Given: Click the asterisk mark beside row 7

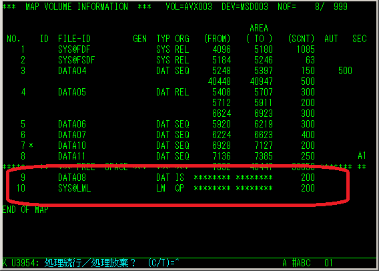Looking at the screenshot, I should pyautogui.click(x=31, y=146).
